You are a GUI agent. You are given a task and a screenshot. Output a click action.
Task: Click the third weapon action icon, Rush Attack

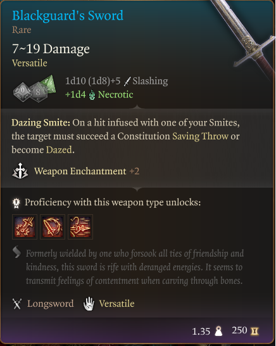(80, 227)
